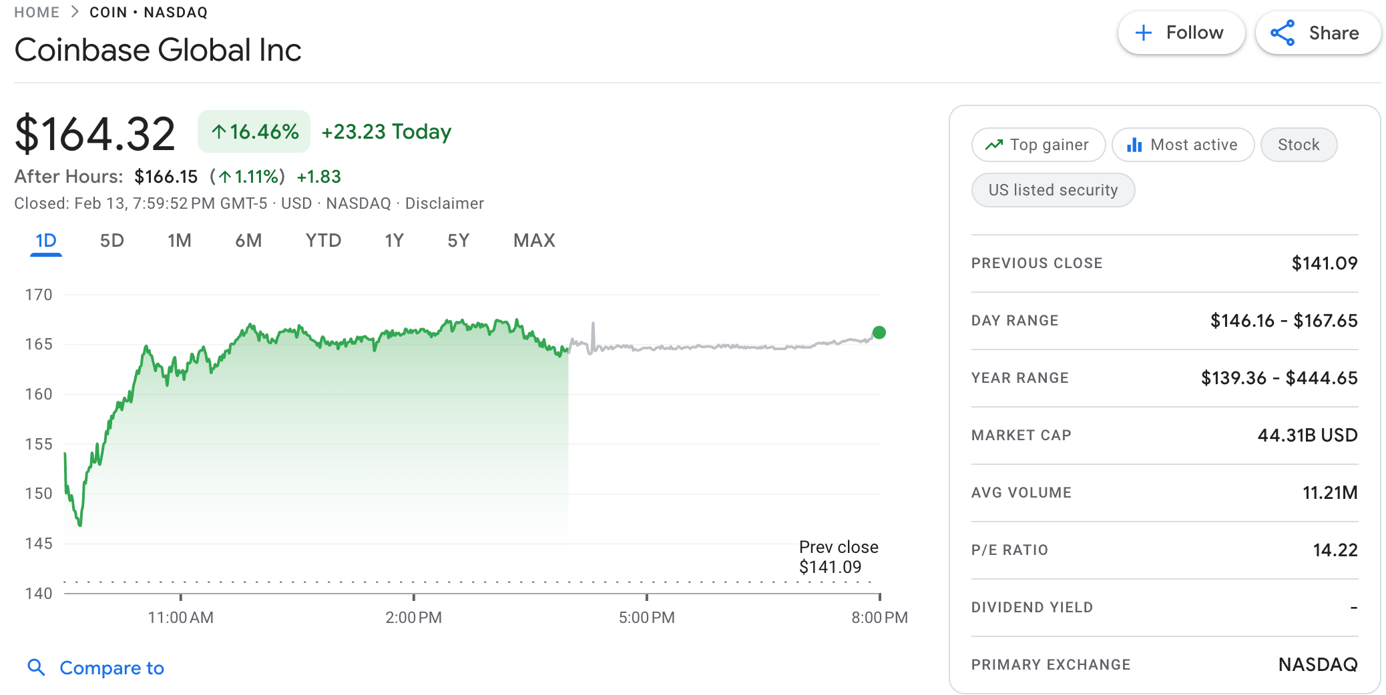Click the Stock category chip
Viewport: 1386px width, 695px height.
pos(1298,145)
